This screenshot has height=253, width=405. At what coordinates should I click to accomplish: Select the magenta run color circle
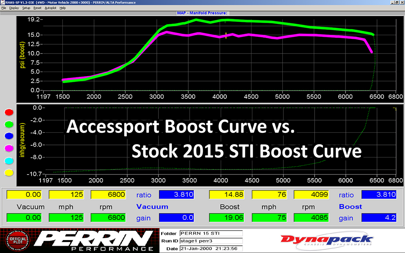click(9, 148)
